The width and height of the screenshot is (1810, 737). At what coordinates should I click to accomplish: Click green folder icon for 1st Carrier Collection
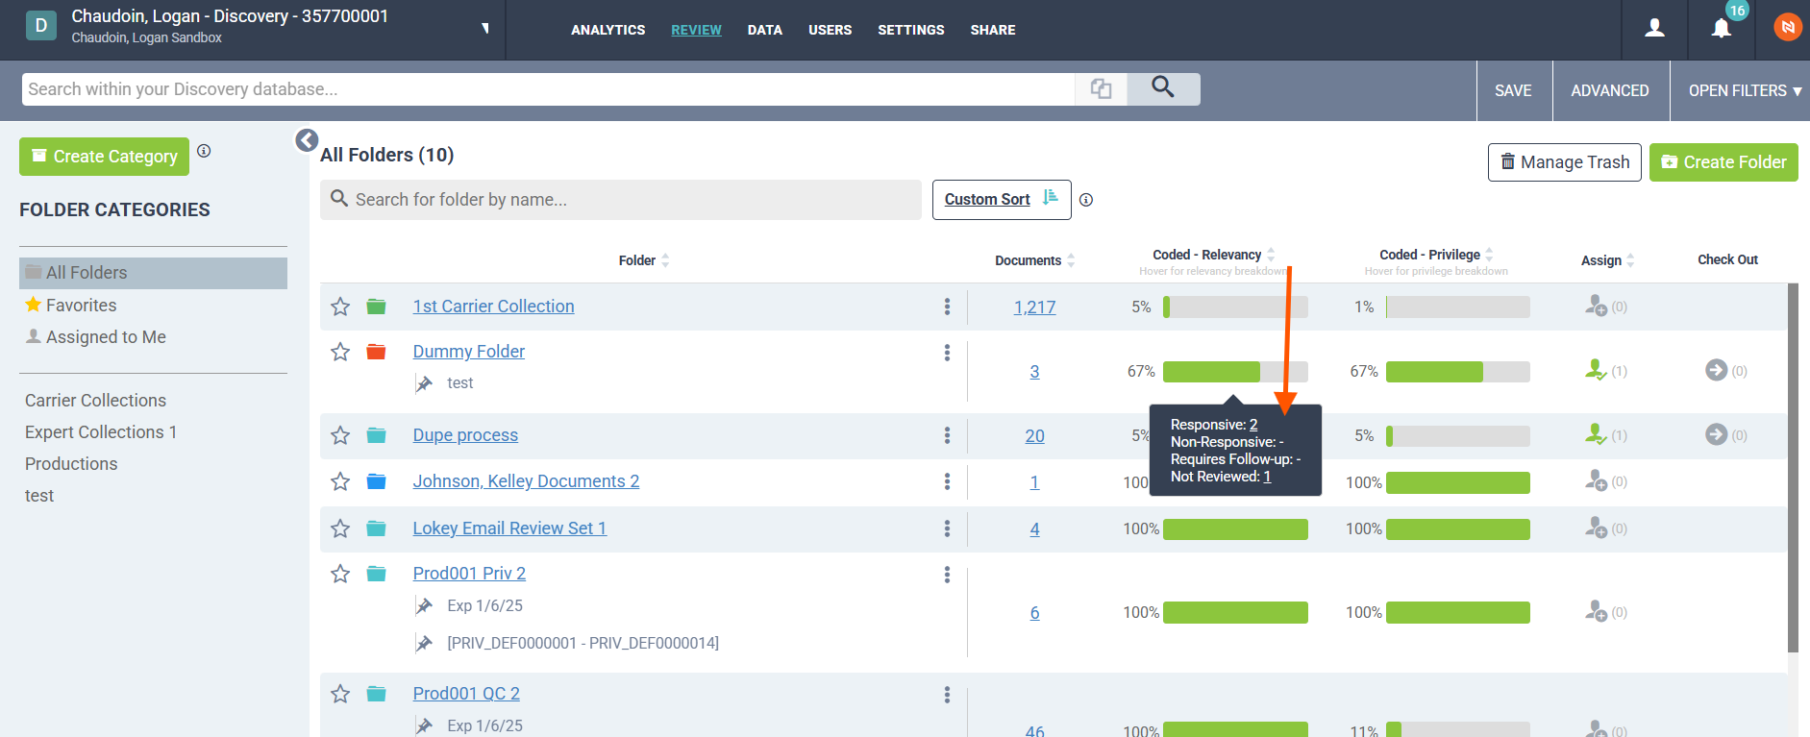[x=376, y=307]
